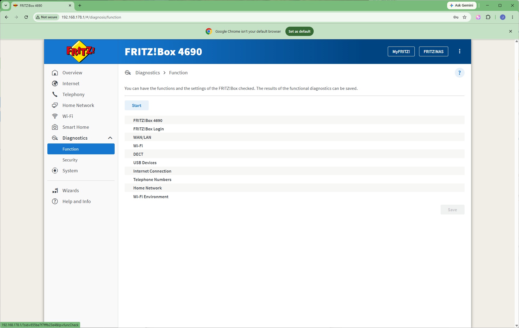
Task: Select the Function submenu item
Action: [x=81, y=149]
